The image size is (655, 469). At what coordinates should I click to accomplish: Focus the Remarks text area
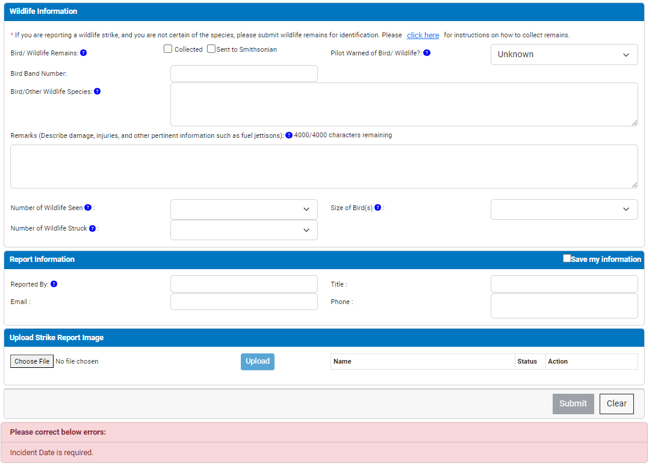[x=324, y=166]
